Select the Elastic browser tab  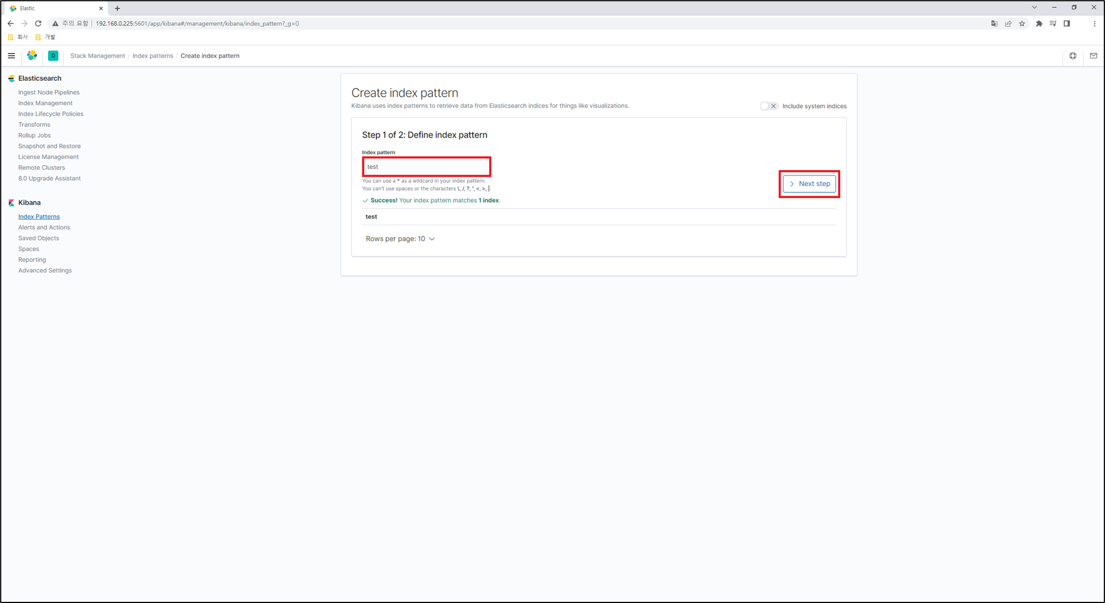(x=55, y=8)
